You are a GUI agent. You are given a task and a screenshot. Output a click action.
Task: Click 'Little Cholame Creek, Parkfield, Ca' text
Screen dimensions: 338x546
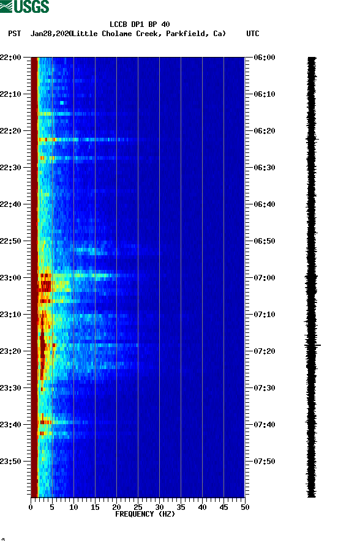[149, 34]
